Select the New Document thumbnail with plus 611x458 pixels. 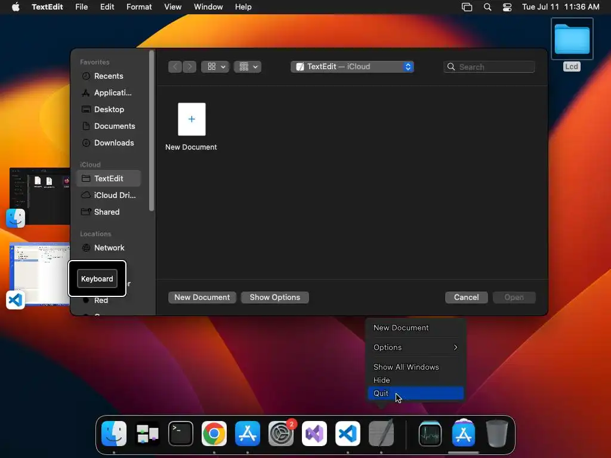click(192, 119)
